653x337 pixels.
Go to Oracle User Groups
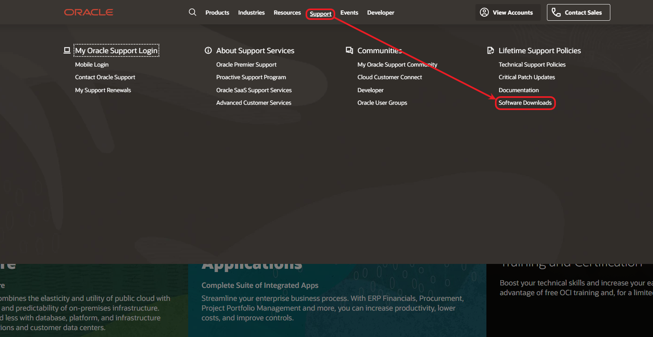coord(382,103)
